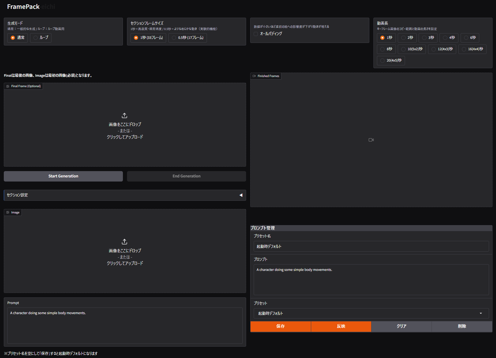
Task: Click the 保存 button to save preset
Action: pos(281,326)
